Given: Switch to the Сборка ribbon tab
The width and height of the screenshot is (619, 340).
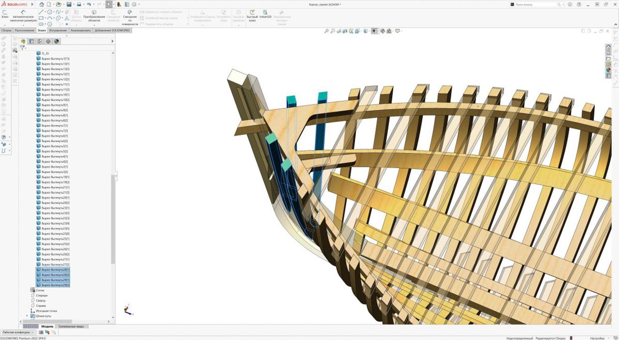Looking at the screenshot, I should (x=6, y=30).
